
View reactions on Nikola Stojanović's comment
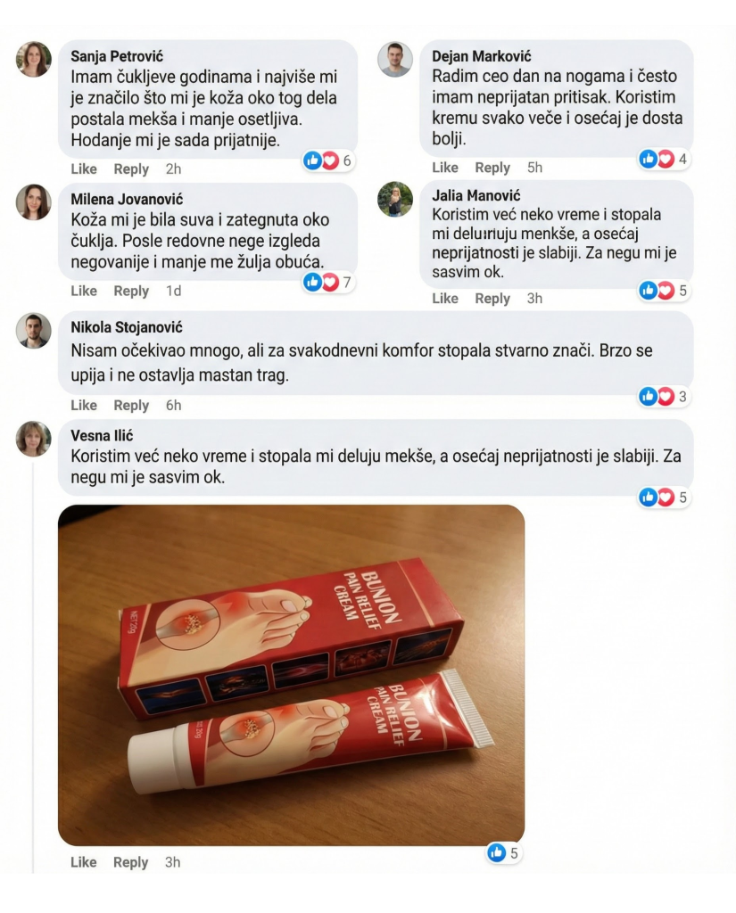664,397
